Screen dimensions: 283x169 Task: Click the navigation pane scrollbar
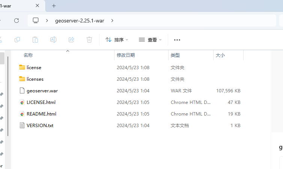click(8, 96)
